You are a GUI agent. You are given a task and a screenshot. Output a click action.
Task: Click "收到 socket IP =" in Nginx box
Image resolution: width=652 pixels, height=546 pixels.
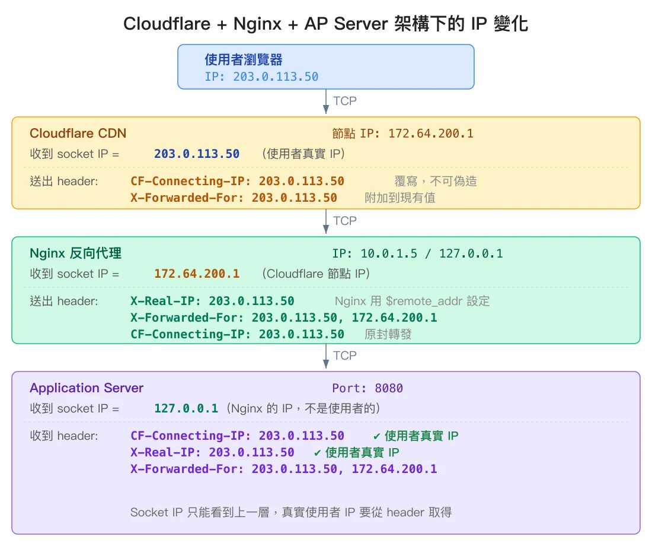[x=75, y=274]
